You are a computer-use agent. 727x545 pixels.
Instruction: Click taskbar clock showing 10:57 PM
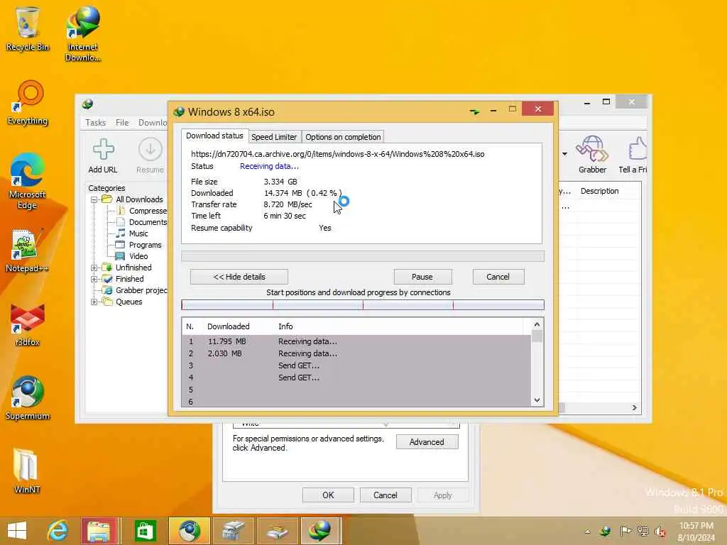click(696, 532)
